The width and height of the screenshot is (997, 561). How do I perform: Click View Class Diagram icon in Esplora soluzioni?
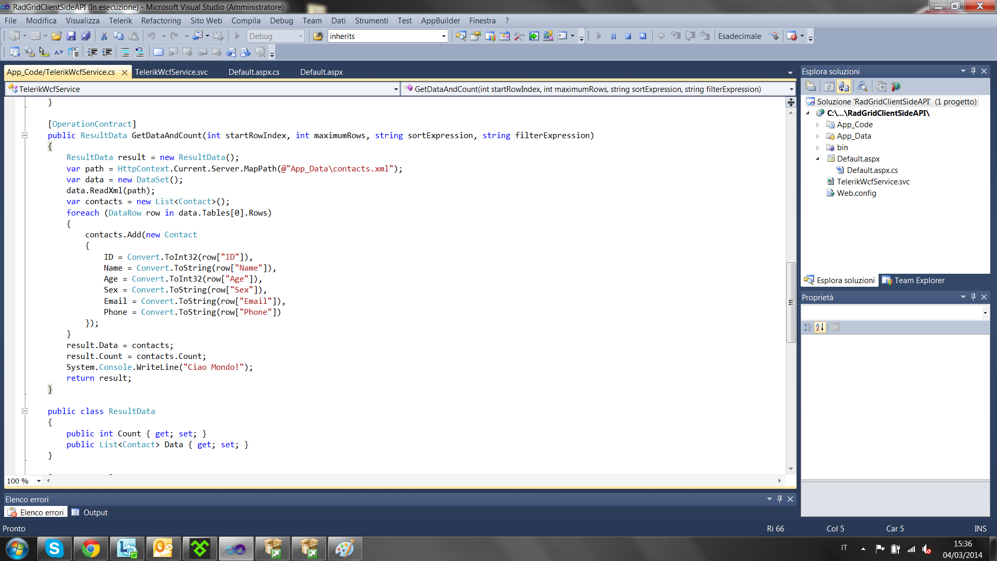coord(862,87)
